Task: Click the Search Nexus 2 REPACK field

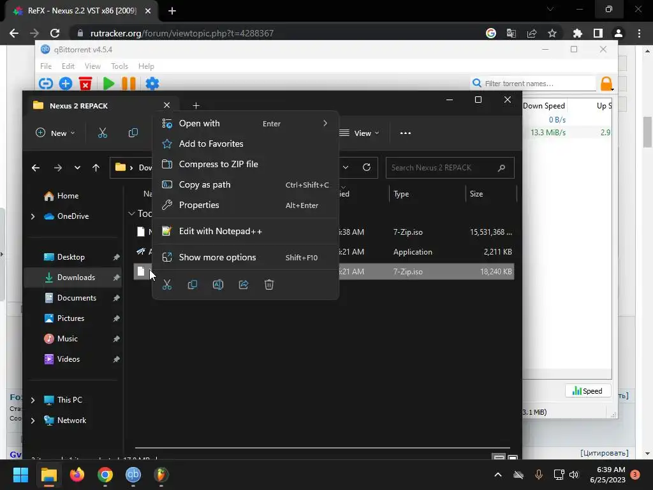Action: coord(450,168)
